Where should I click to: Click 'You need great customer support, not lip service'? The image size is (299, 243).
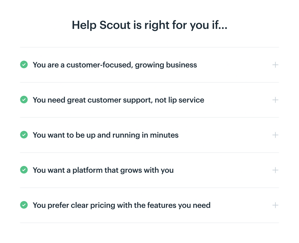pos(118,100)
